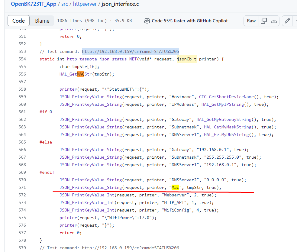The width and height of the screenshot is (297, 252).
Task: Switch to the Code tab
Action: (x=18, y=21)
